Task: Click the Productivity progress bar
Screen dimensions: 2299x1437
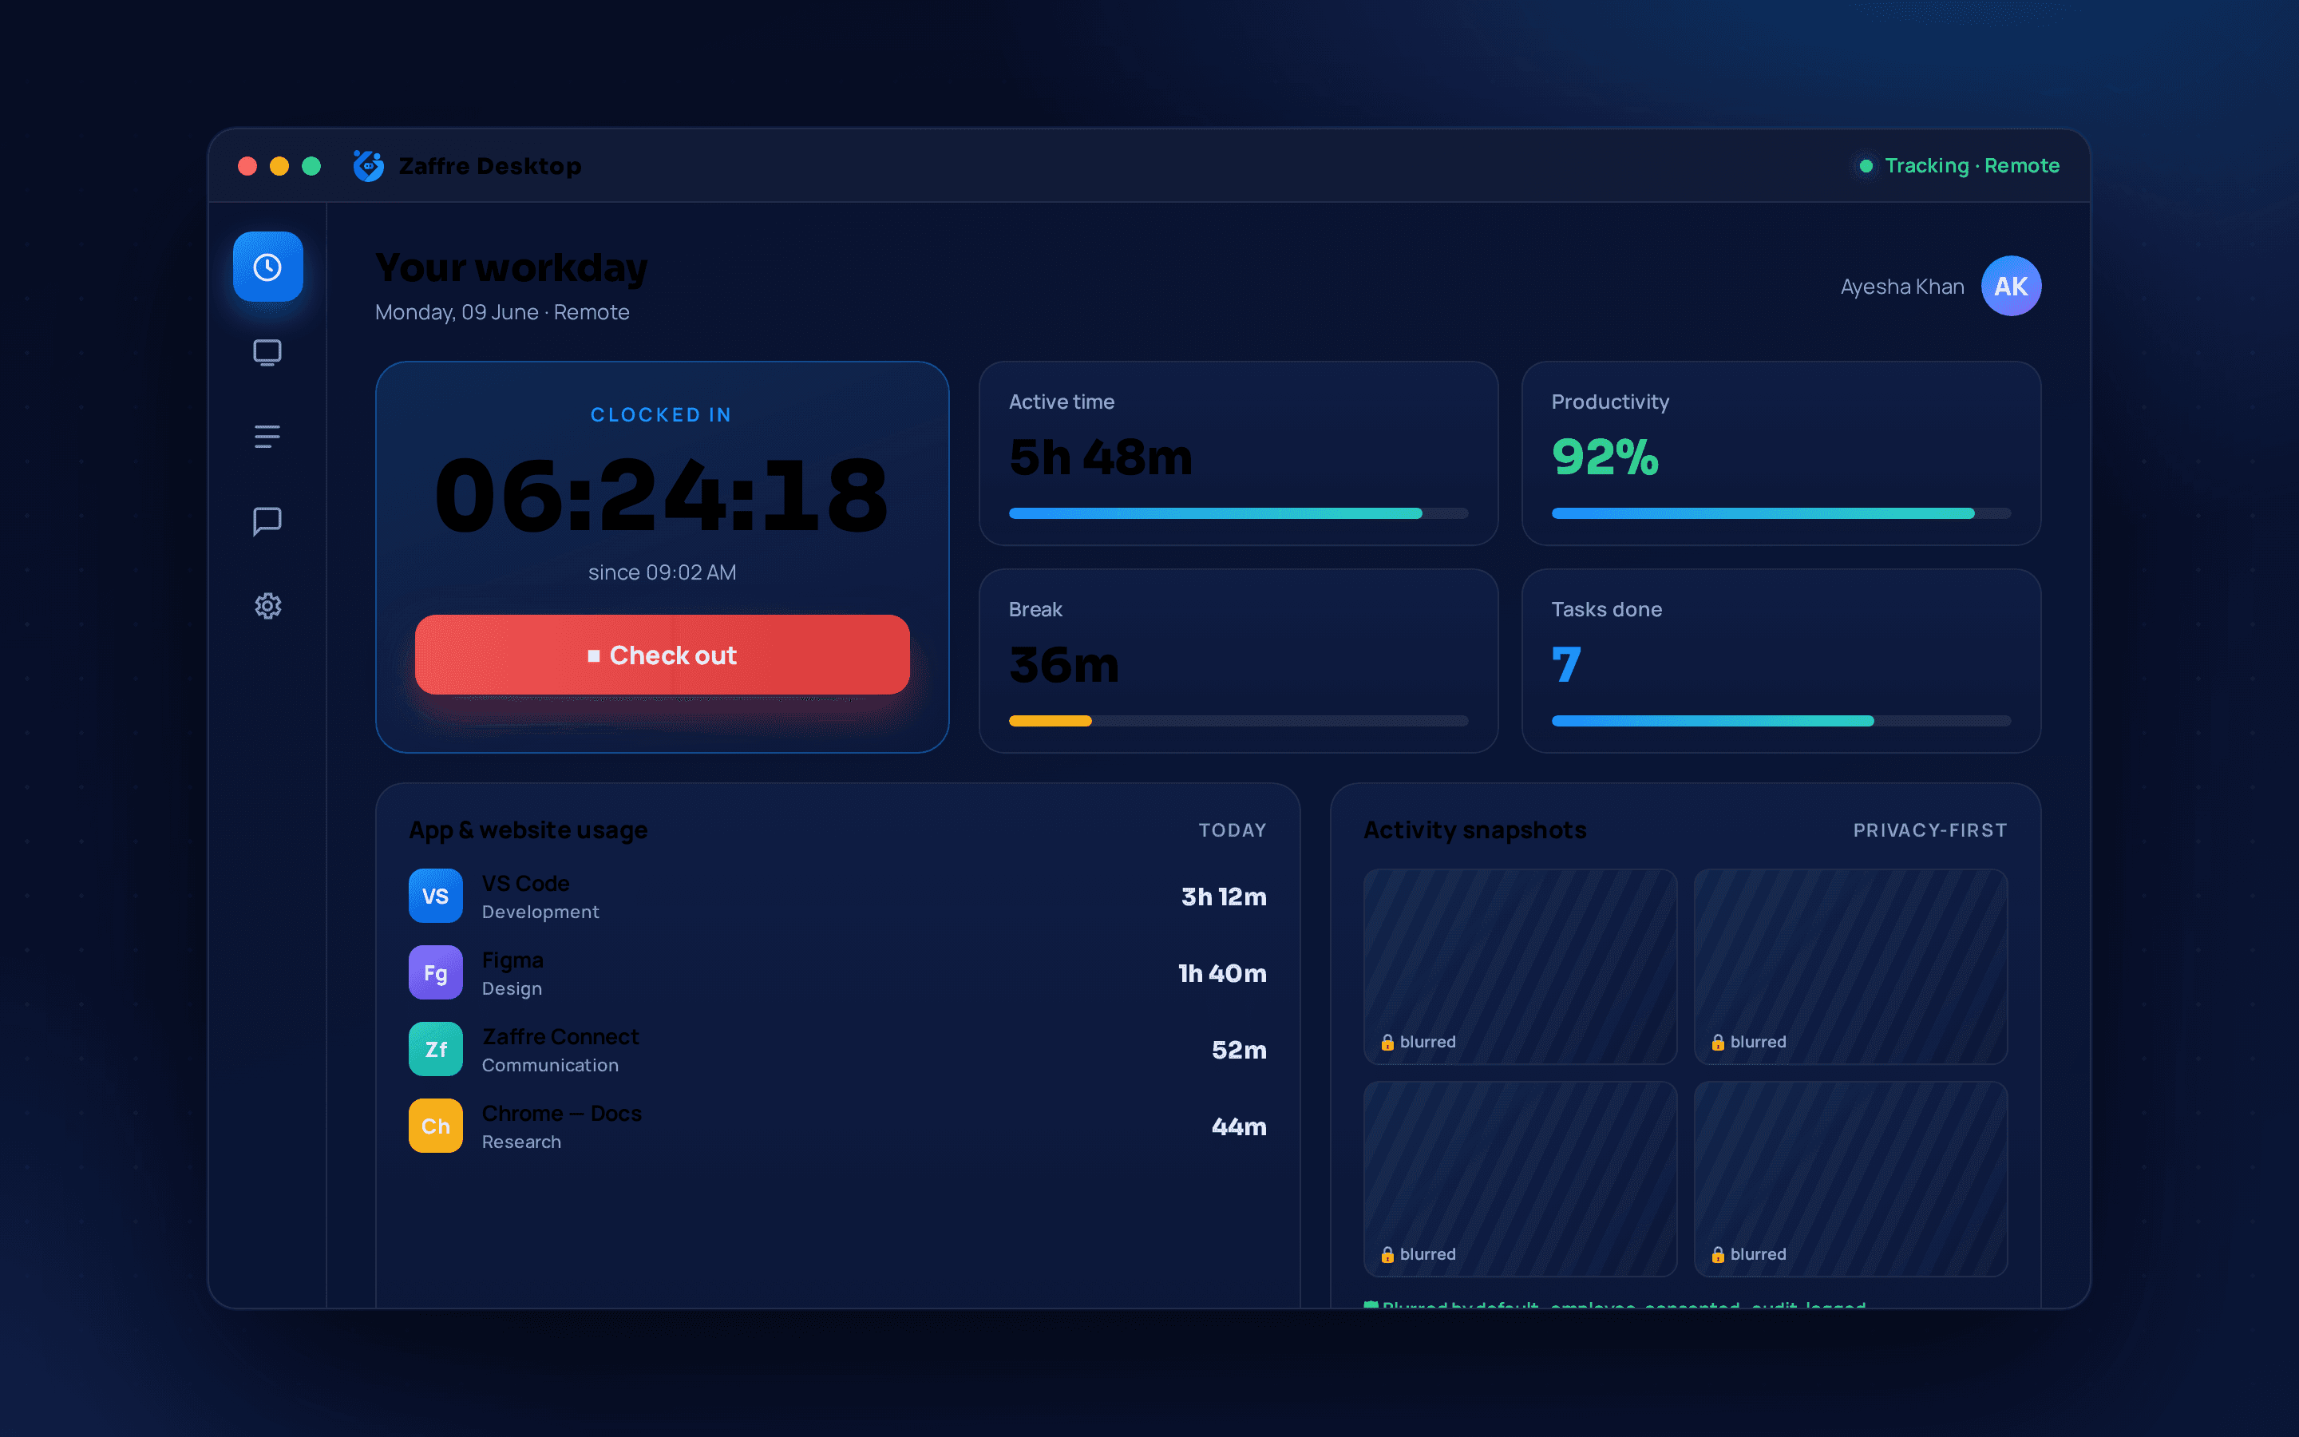Action: tap(1781, 513)
